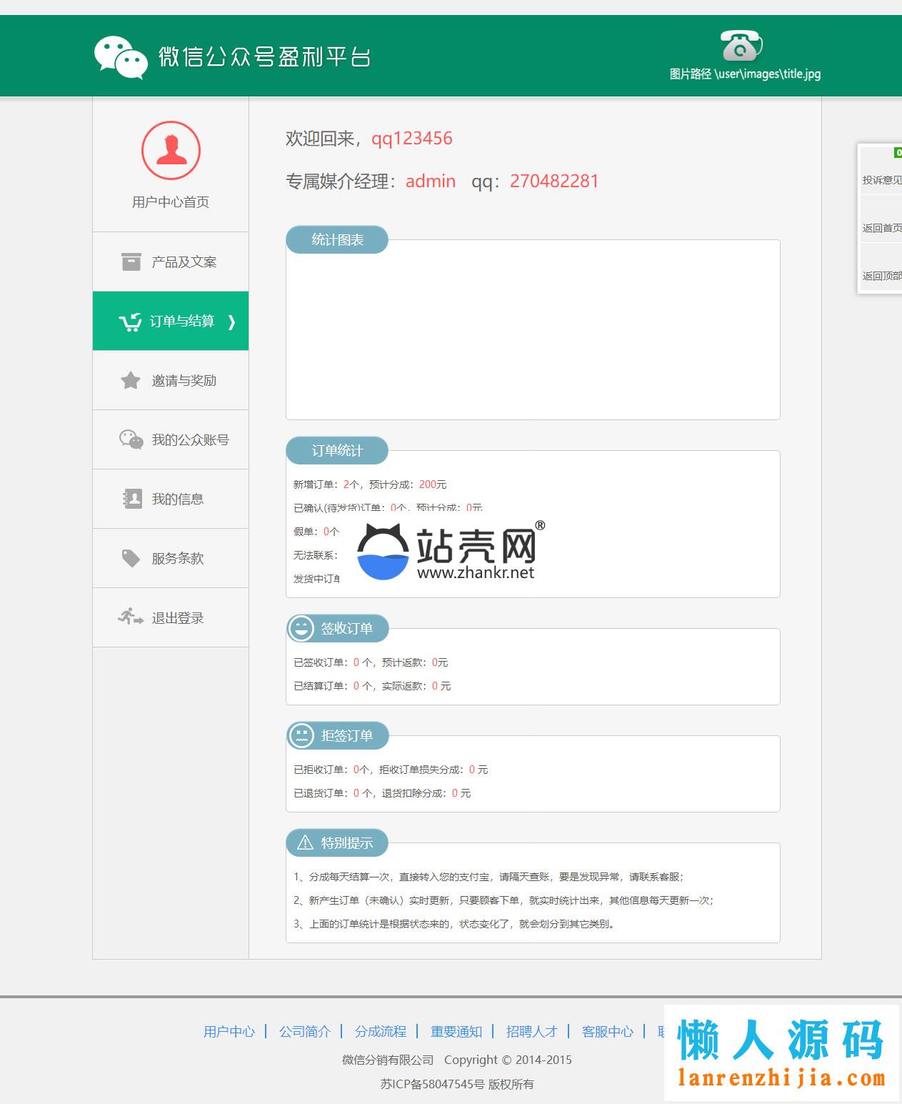Open 公司简介 footer link
902x1104 pixels.
click(305, 1031)
